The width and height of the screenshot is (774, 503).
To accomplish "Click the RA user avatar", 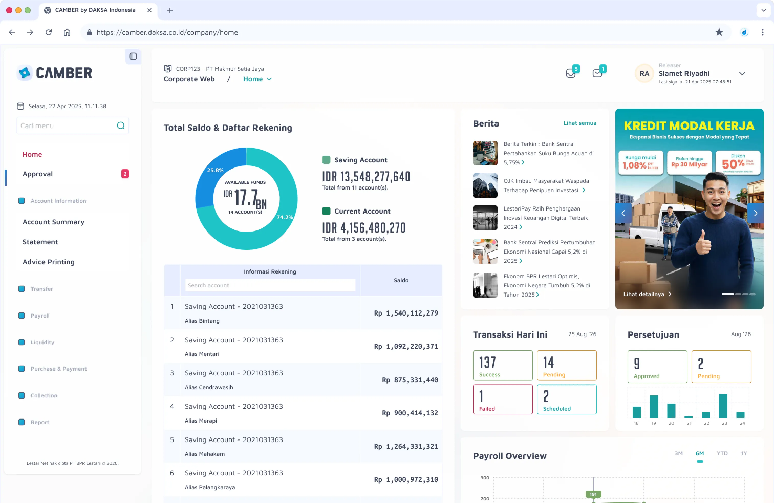I will pyautogui.click(x=644, y=74).
